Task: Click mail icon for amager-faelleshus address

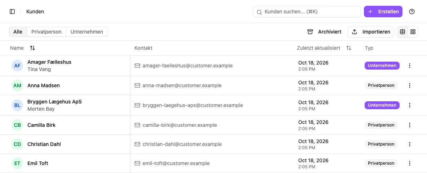Action: pyautogui.click(x=137, y=66)
